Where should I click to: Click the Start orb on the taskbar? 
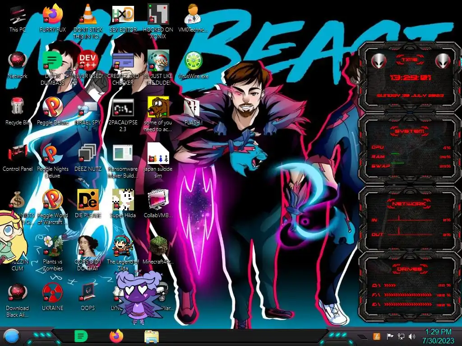(12, 336)
